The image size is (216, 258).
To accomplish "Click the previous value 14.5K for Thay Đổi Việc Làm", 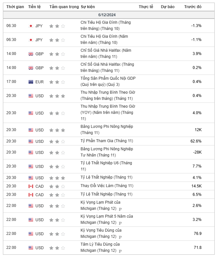I will pos(197,186).
